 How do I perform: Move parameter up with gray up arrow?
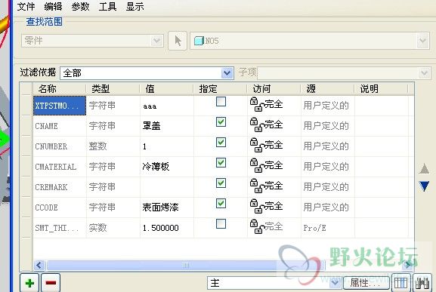click(424, 168)
